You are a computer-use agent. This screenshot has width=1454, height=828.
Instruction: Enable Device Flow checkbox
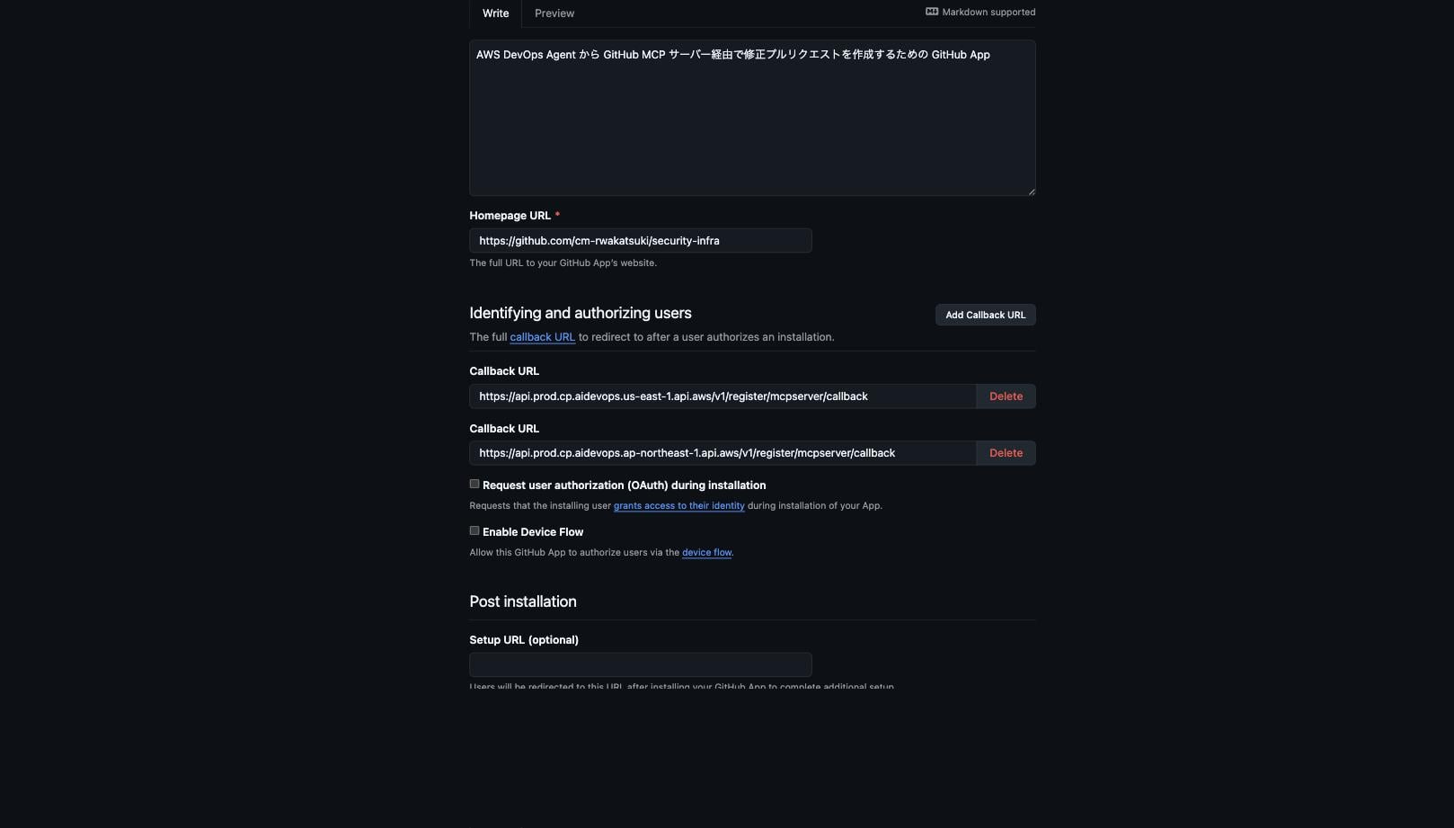click(474, 530)
